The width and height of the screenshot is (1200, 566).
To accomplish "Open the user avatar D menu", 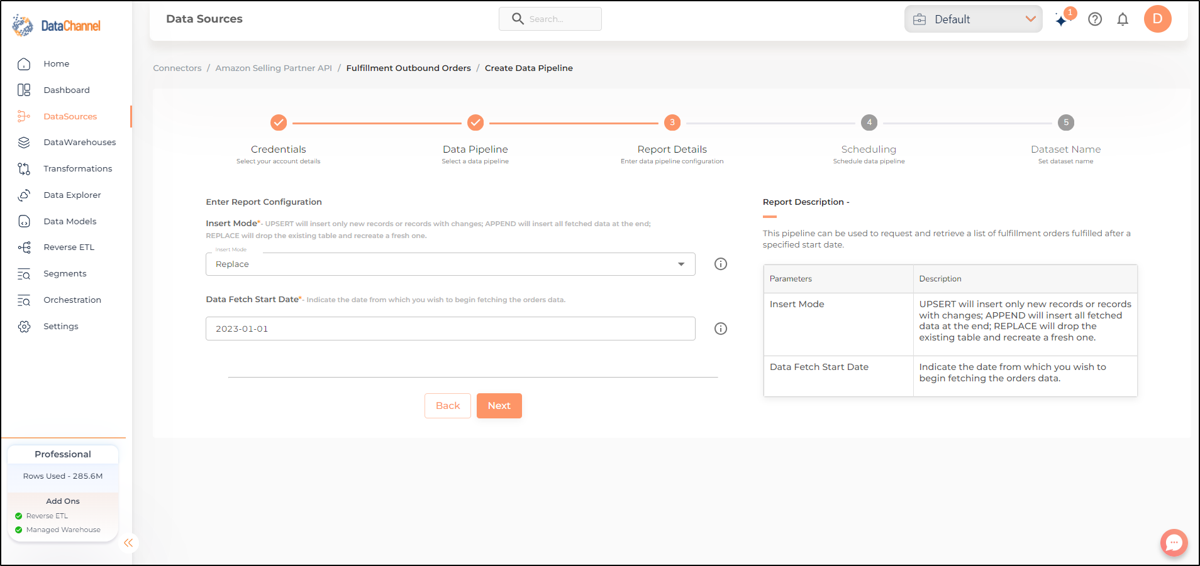I will pyautogui.click(x=1157, y=19).
